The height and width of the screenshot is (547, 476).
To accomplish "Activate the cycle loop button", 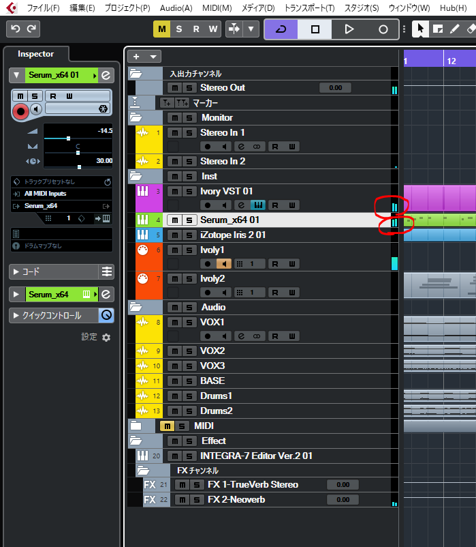I will point(281,29).
